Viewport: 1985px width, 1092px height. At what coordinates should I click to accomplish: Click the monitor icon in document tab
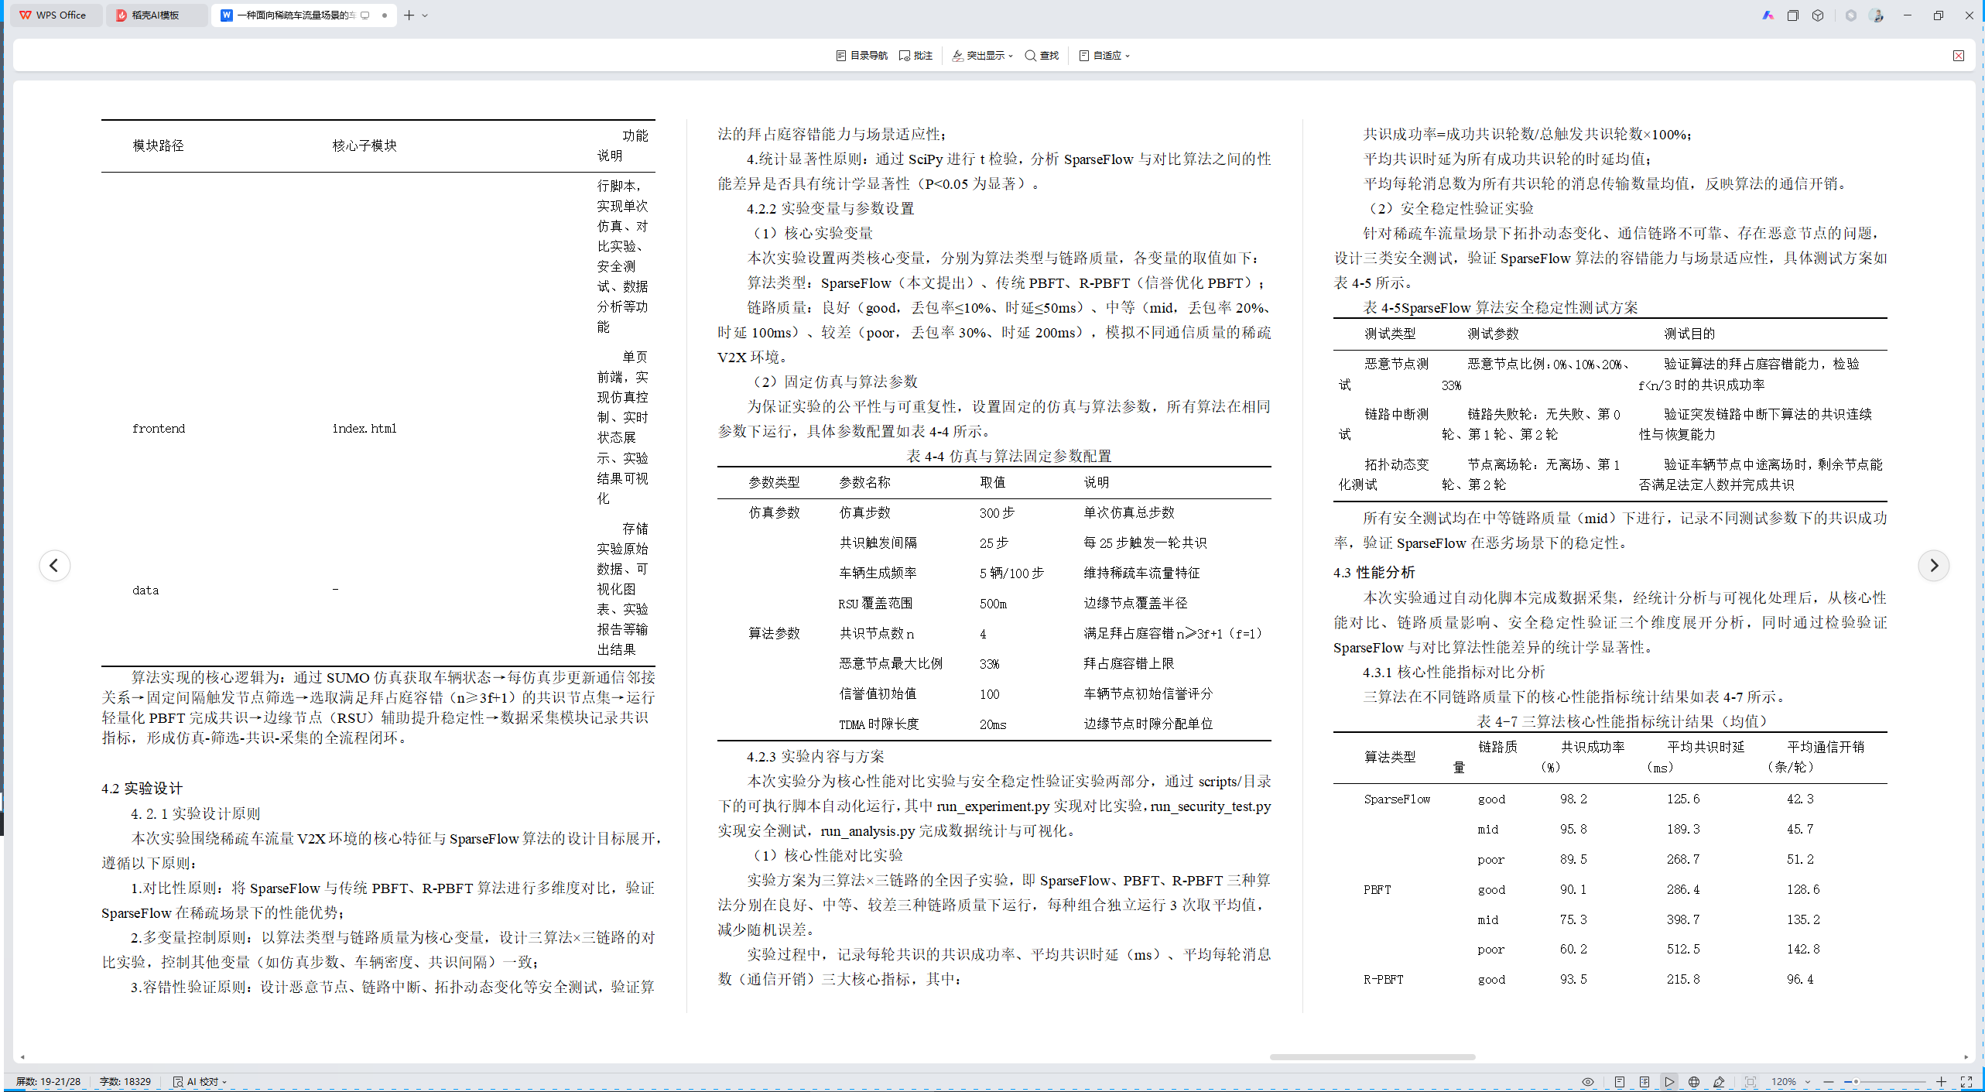[x=365, y=15]
